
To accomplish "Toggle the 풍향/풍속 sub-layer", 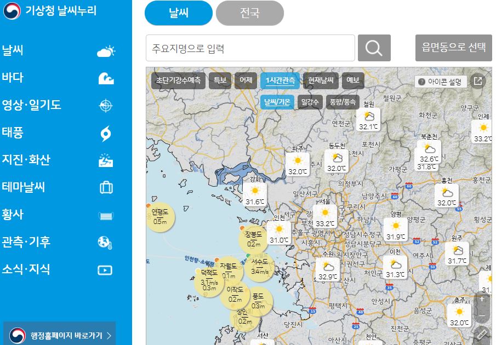I will (343, 102).
